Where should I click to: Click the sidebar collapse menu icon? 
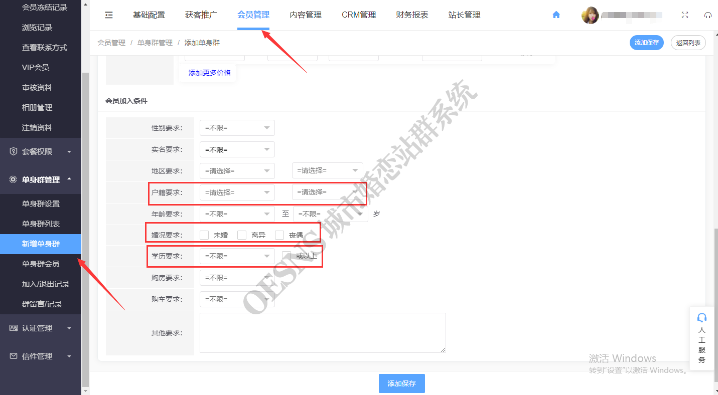(109, 15)
